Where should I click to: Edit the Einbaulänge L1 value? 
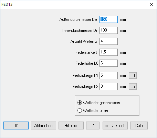[x=108, y=76]
